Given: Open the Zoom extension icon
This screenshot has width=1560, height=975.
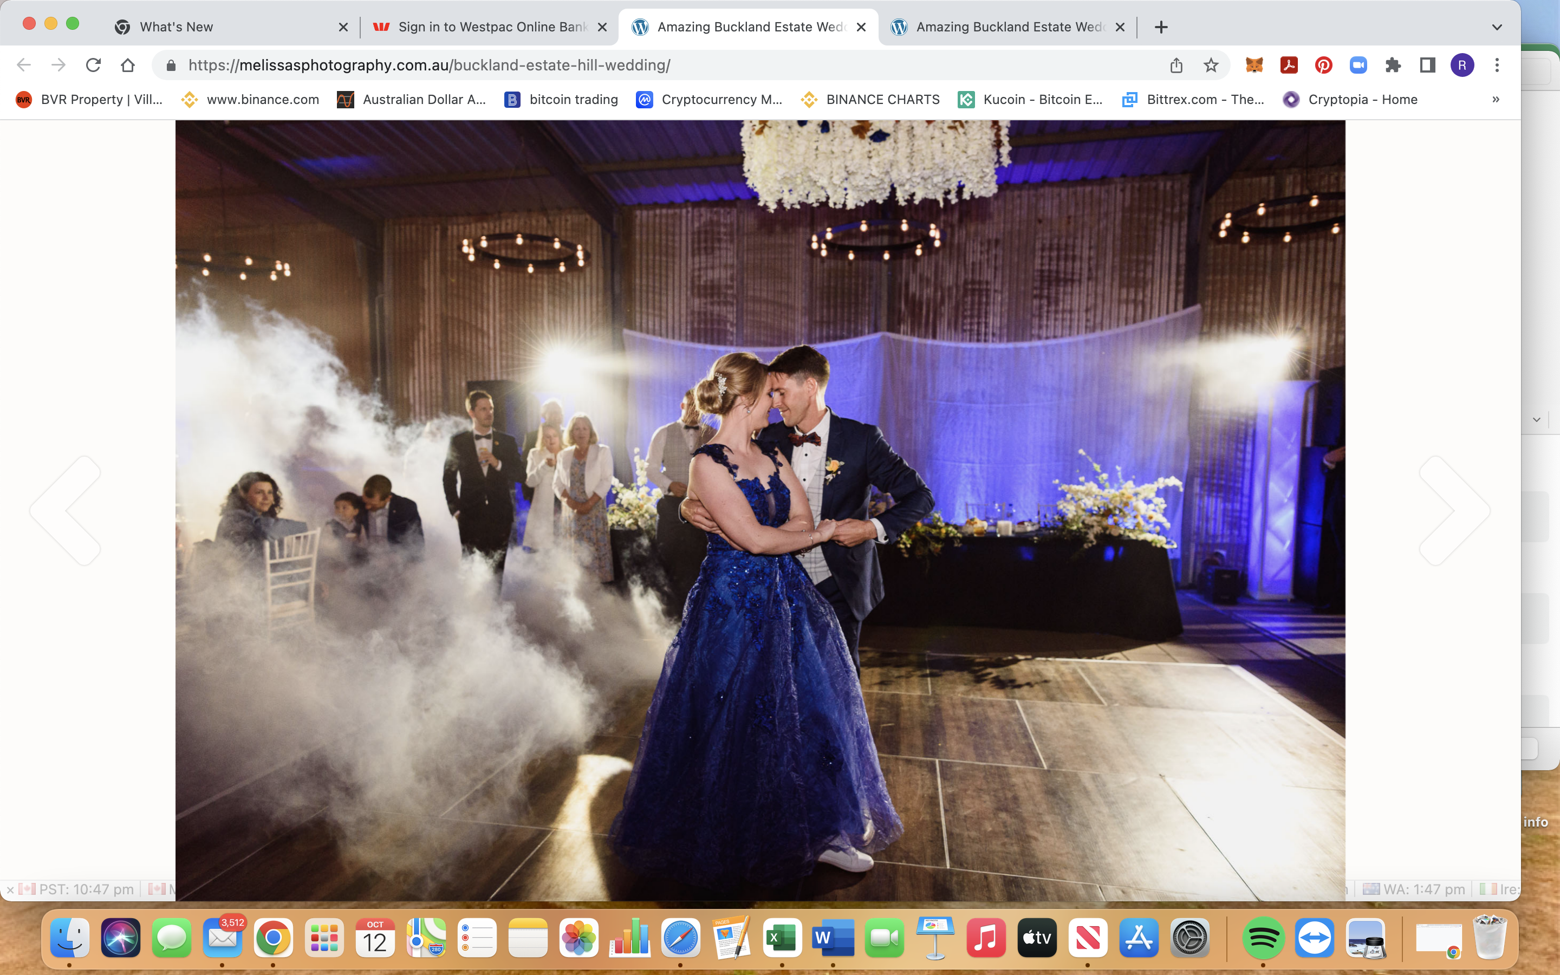Looking at the screenshot, I should [1358, 65].
